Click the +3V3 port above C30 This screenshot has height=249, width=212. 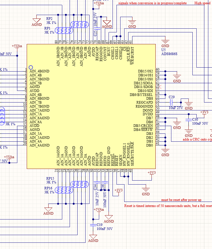[x=204, y=114]
